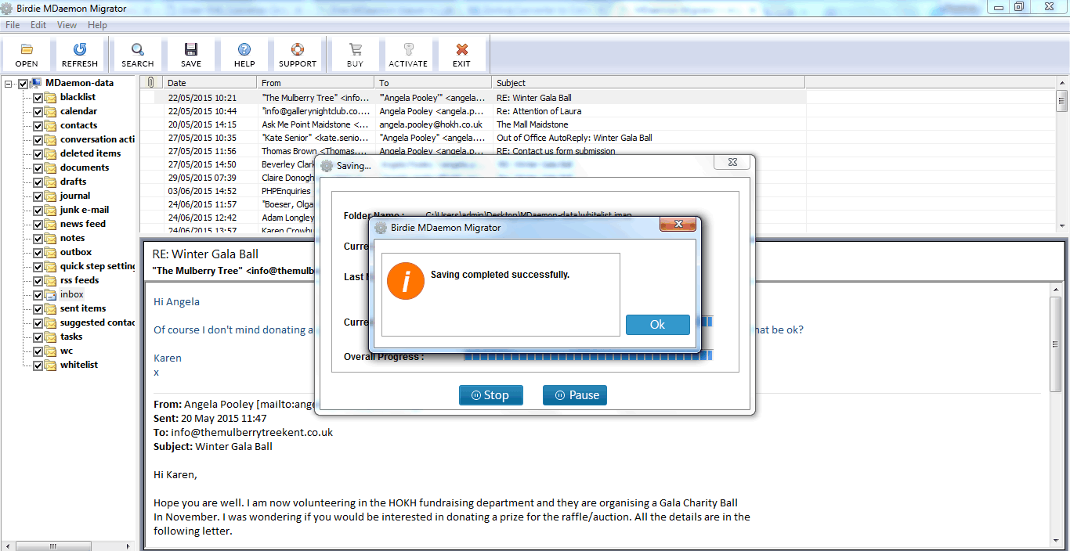The image size is (1070, 551).
Task: Toggle the inbox folder checkbox
Action: coord(38,295)
